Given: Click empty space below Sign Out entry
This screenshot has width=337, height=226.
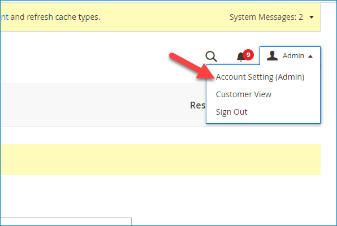Looking at the screenshot, I should pyautogui.click(x=263, y=120).
